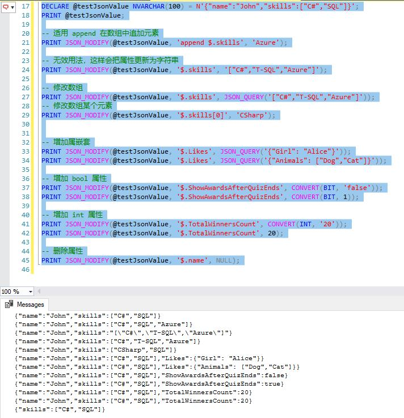Switch to the Messages tab
This screenshot has height=418, width=404.
pos(24,305)
